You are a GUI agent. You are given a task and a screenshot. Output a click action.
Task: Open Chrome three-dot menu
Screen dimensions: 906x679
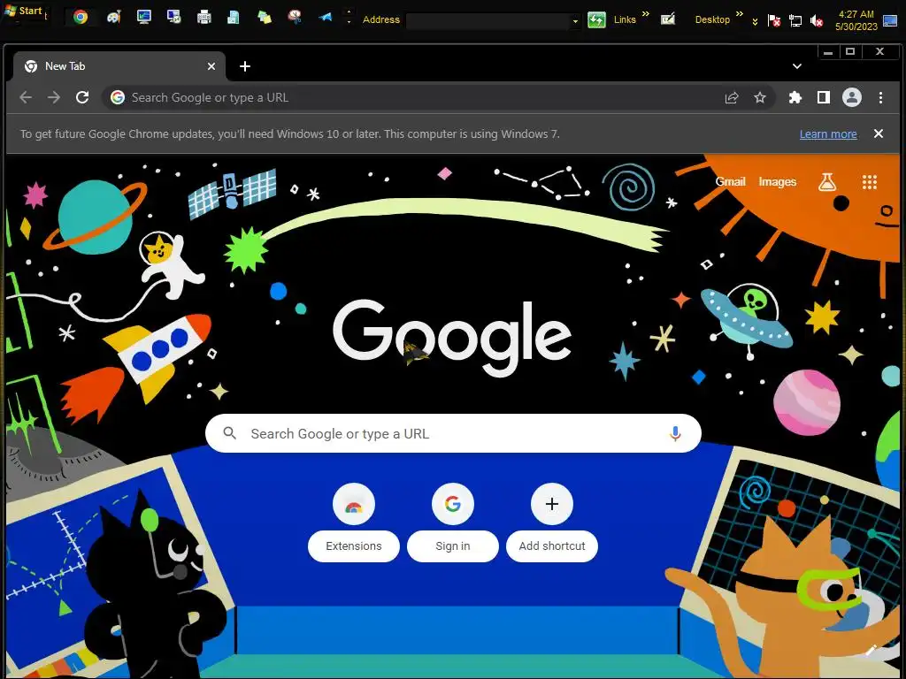coord(880,97)
